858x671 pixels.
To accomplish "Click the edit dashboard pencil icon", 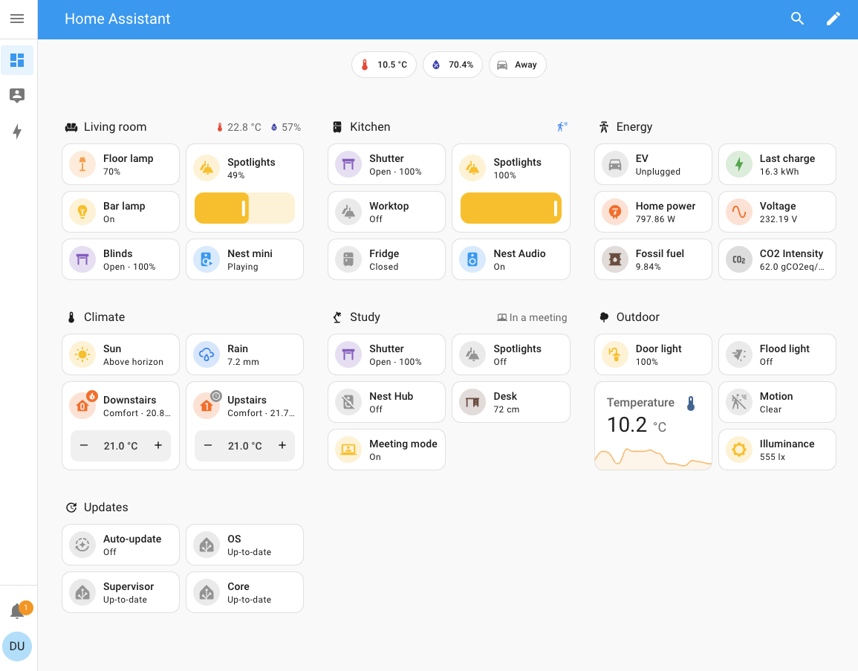I will tap(833, 18).
